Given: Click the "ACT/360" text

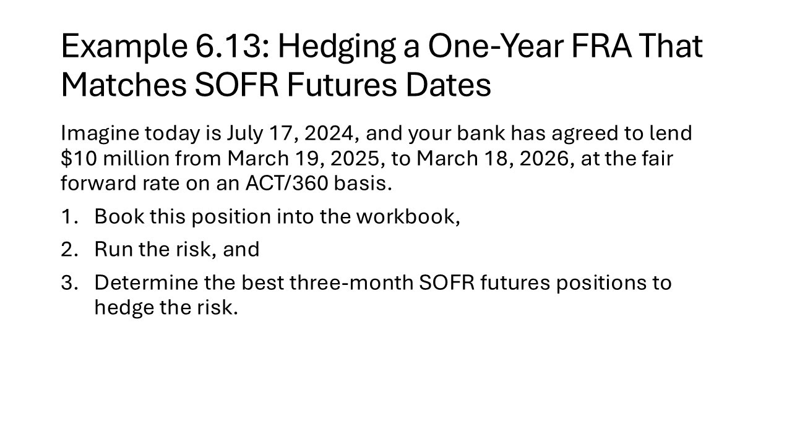Looking at the screenshot, I should [x=284, y=184].
